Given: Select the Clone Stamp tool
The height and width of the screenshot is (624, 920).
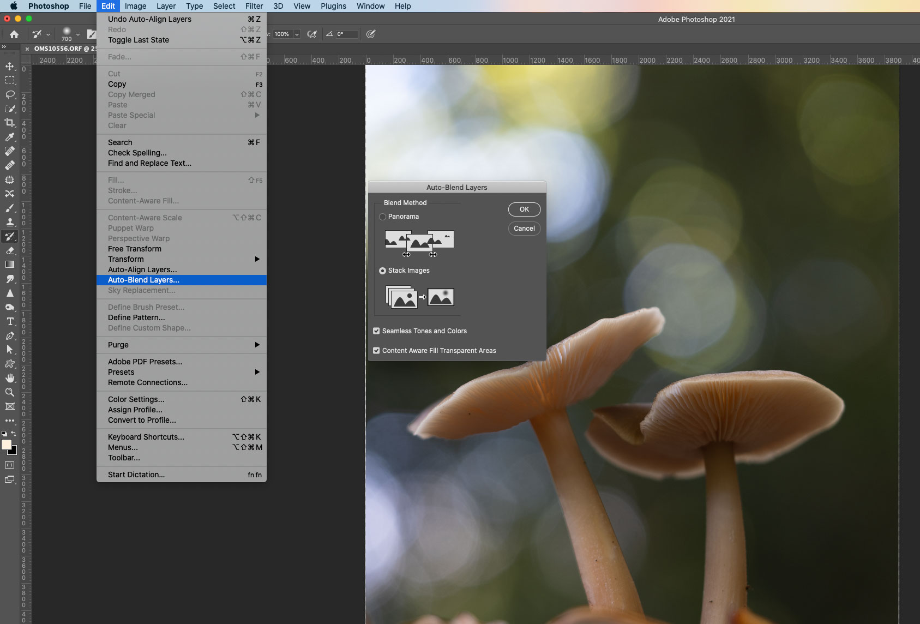Looking at the screenshot, I should (x=10, y=222).
